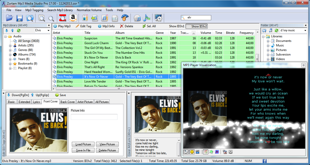The image size is (310, 165).
Task: Expand the Bookmarks (9) tree node
Action: tap(10, 64)
